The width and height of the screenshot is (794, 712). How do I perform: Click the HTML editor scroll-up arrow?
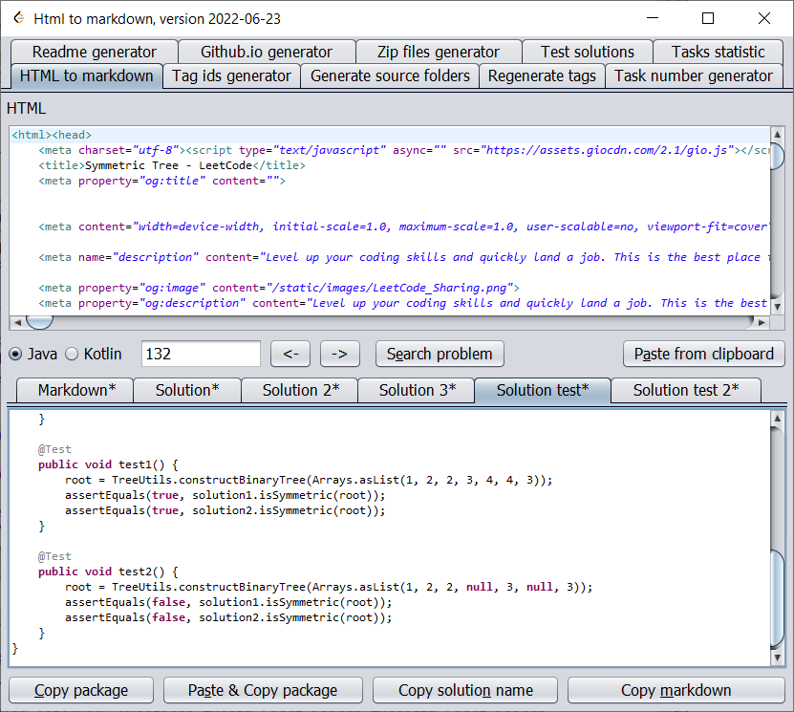tap(778, 134)
